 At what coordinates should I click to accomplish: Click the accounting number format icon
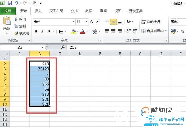tap(173, 31)
